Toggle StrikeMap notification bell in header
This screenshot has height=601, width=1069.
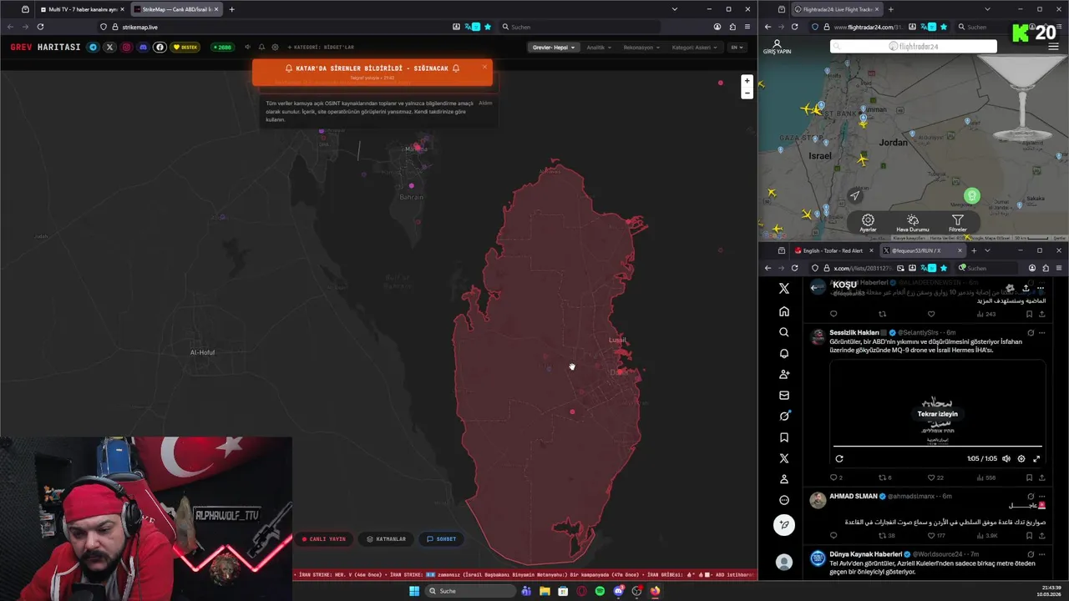point(261,48)
